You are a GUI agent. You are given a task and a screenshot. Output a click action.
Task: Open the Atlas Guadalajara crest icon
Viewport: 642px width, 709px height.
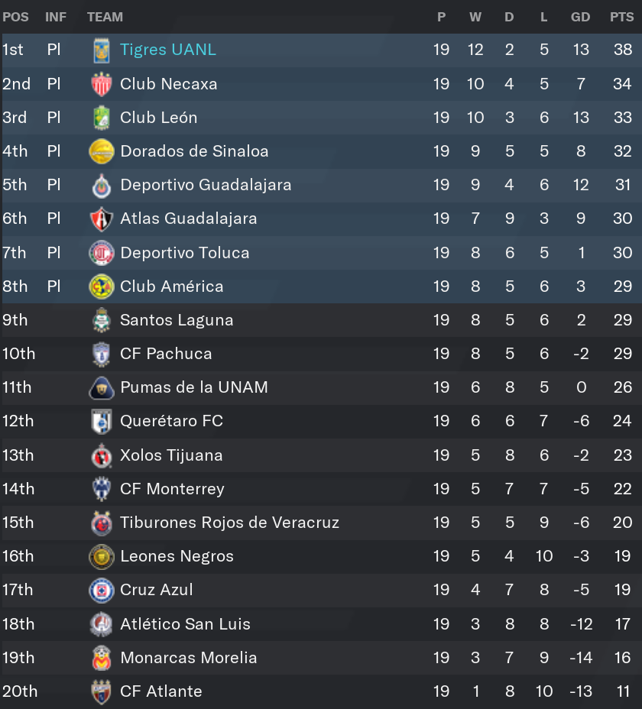pos(102,219)
